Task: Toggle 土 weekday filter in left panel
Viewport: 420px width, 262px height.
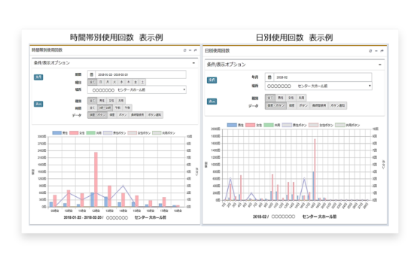Action: [142, 82]
